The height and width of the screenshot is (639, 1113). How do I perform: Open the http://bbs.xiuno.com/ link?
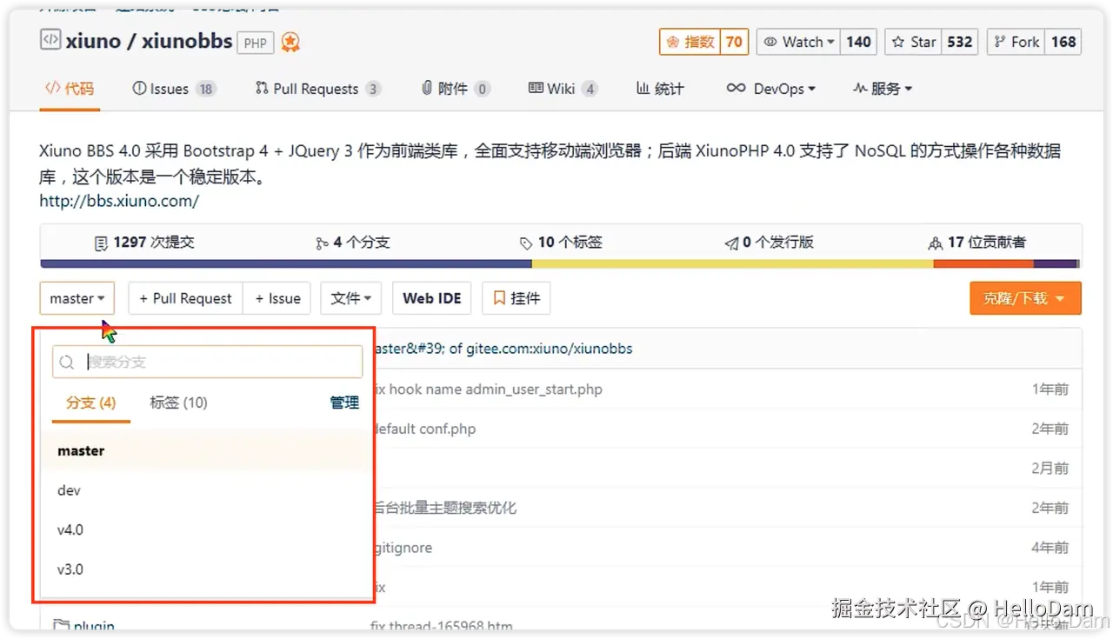point(119,201)
